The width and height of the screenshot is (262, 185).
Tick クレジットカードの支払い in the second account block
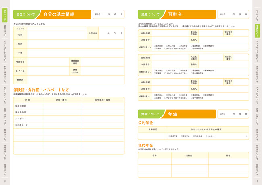[165, 73]
